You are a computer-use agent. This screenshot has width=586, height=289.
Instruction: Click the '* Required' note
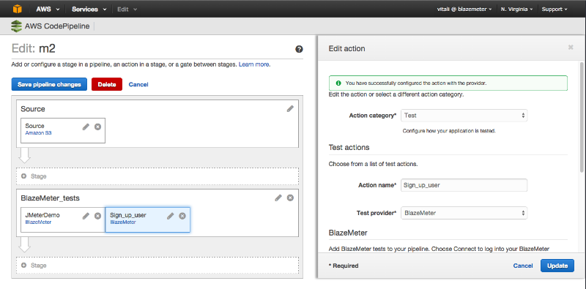344,266
